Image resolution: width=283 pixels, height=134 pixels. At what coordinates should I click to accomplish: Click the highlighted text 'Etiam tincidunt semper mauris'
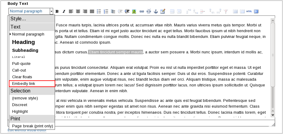coord(116,52)
